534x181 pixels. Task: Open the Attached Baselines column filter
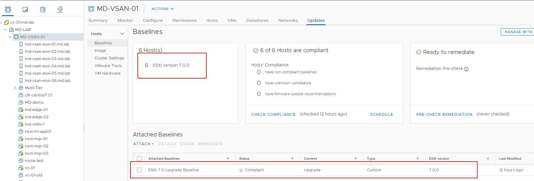(228, 159)
